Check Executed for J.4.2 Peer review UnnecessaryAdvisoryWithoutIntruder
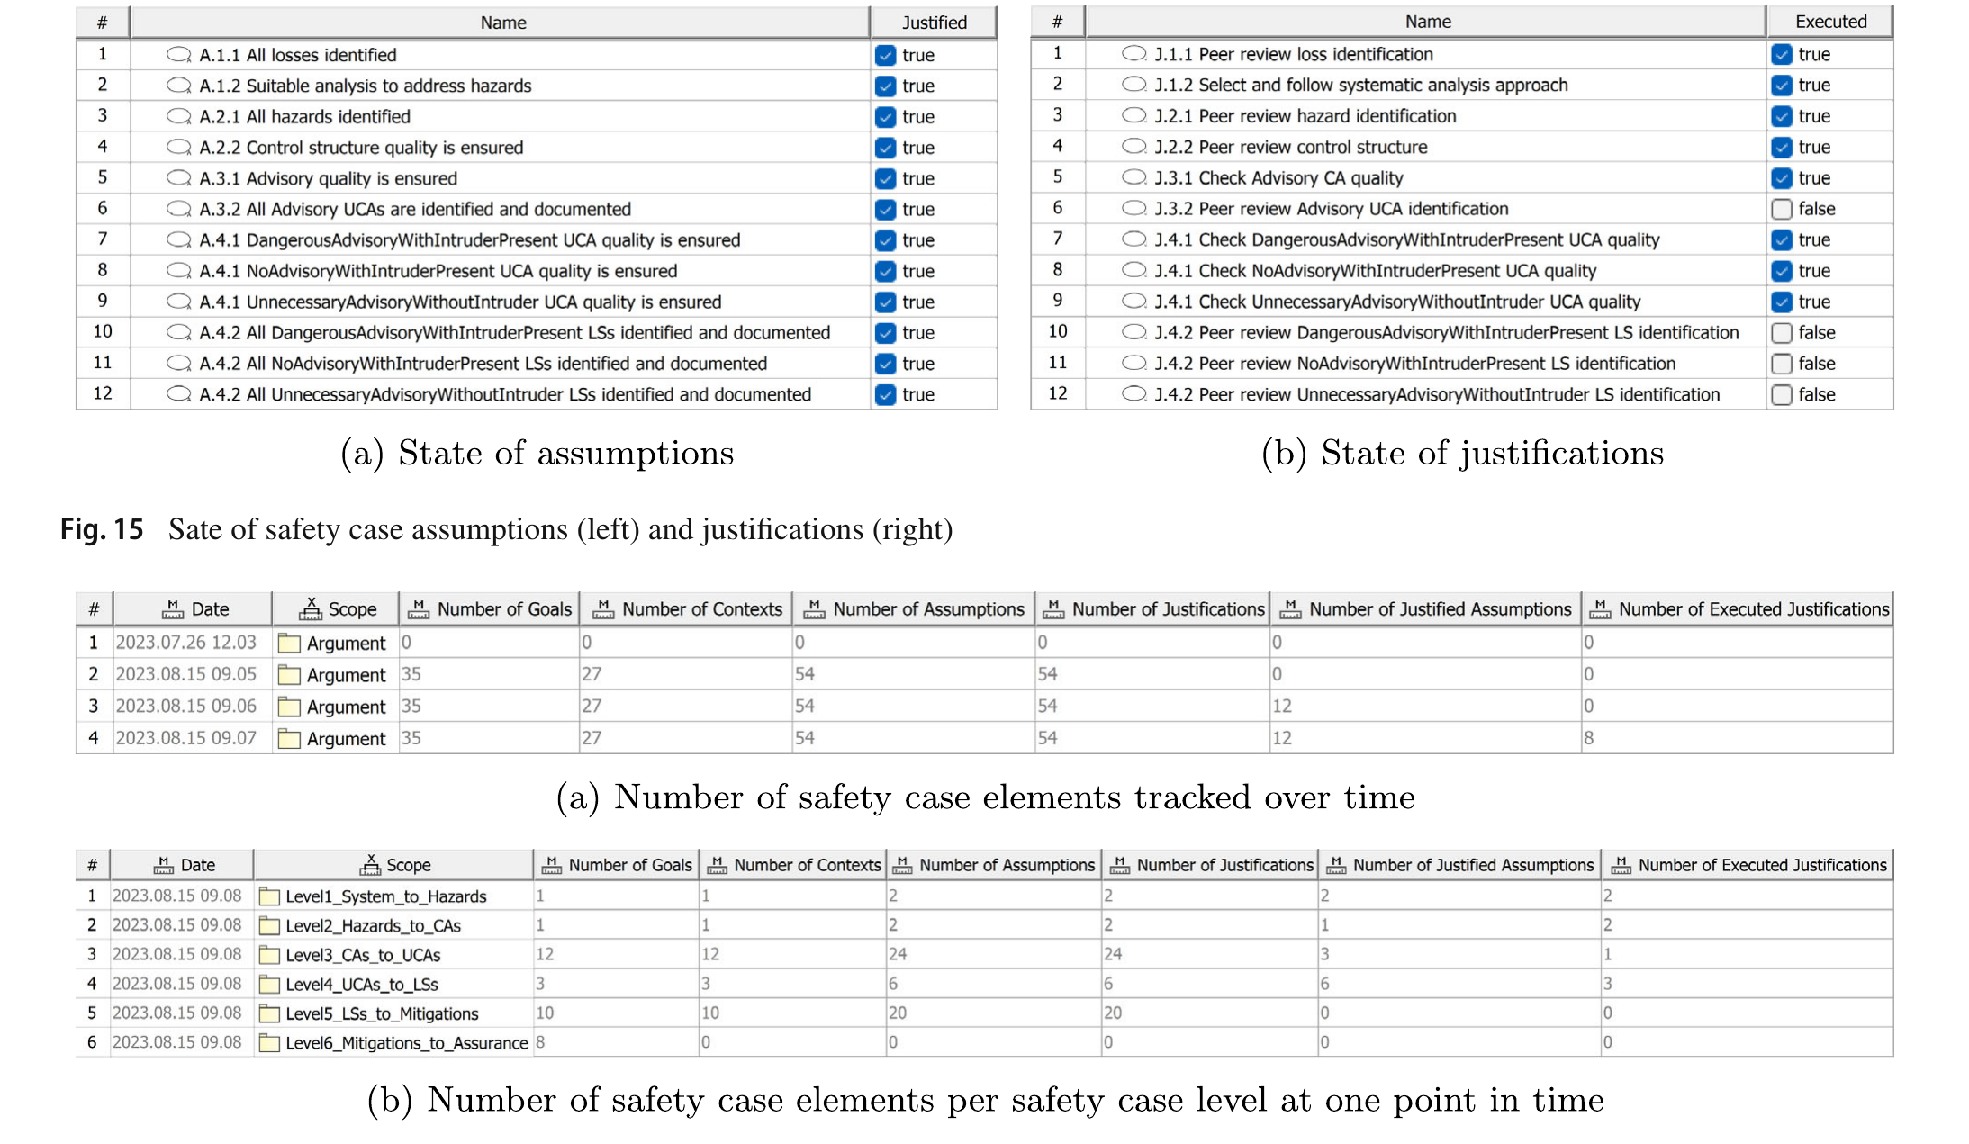This screenshot has height=1144, width=1969. tap(1782, 395)
